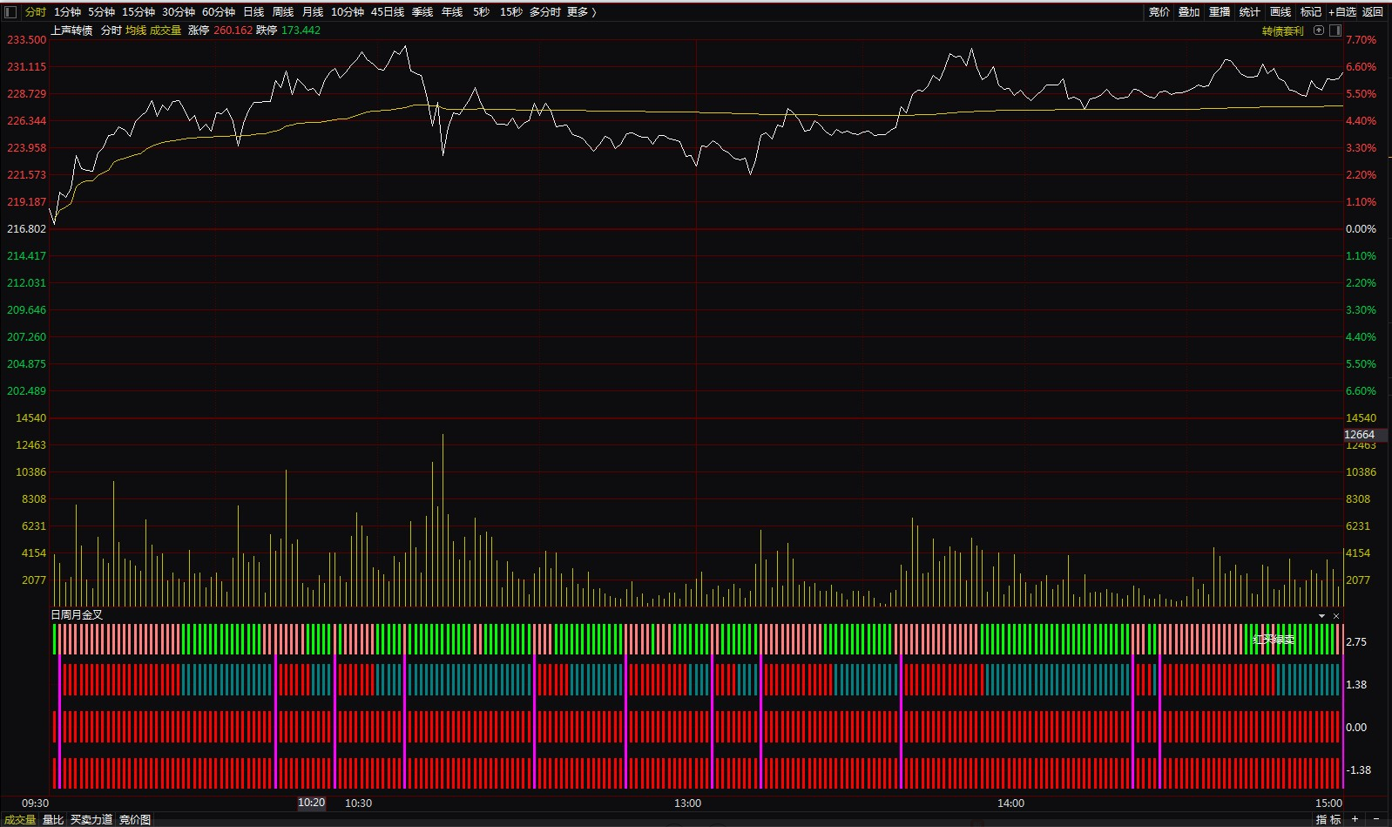The image size is (1392, 827).
Task: Select the 分时 intraday tab
Action: pyautogui.click(x=36, y=11)
